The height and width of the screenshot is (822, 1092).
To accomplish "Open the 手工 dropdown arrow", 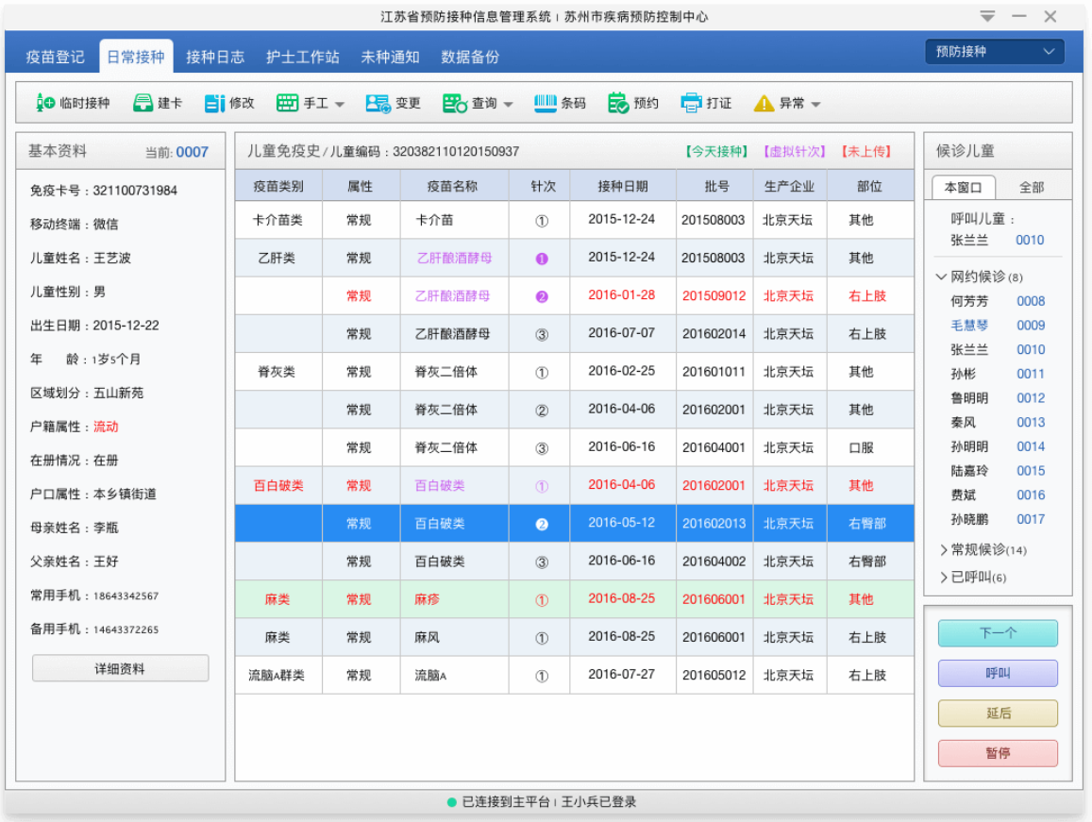I will 340,105.
